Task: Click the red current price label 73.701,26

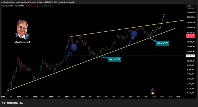Action: (x=191, y=36)
